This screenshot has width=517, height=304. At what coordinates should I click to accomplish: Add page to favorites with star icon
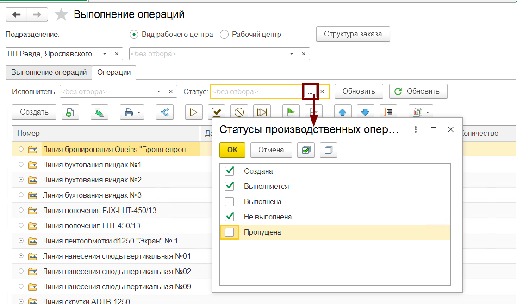tap(61, 14)
